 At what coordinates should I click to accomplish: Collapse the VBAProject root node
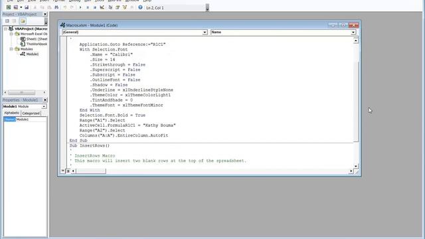[x=5, y=29]
